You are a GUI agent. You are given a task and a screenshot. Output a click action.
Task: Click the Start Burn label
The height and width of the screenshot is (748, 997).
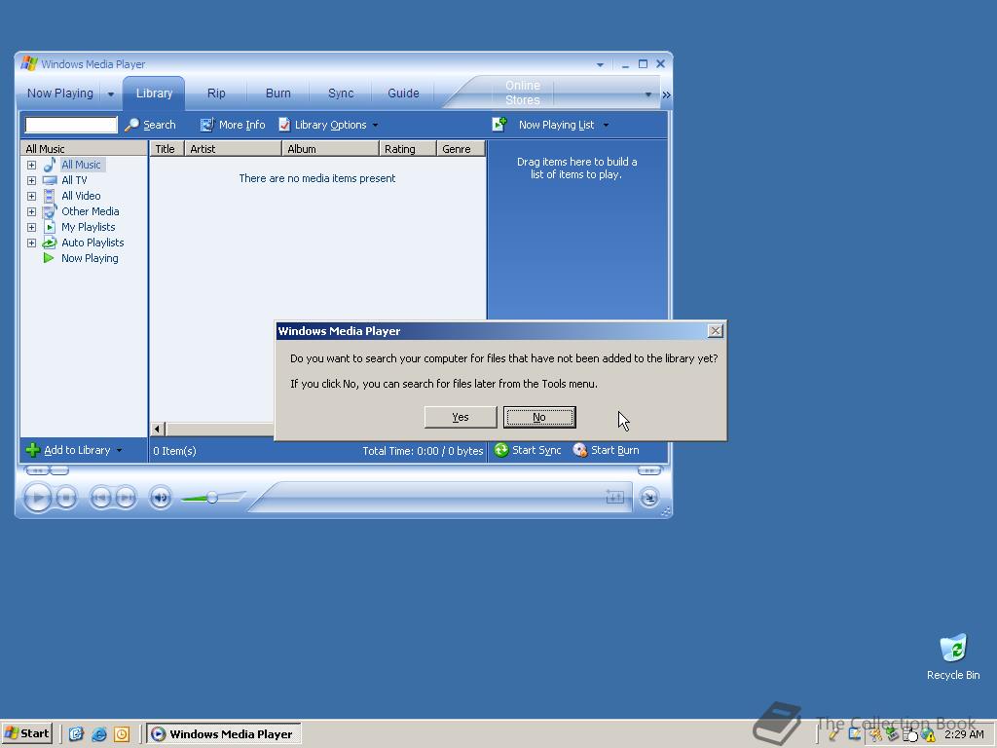[615, 450]
